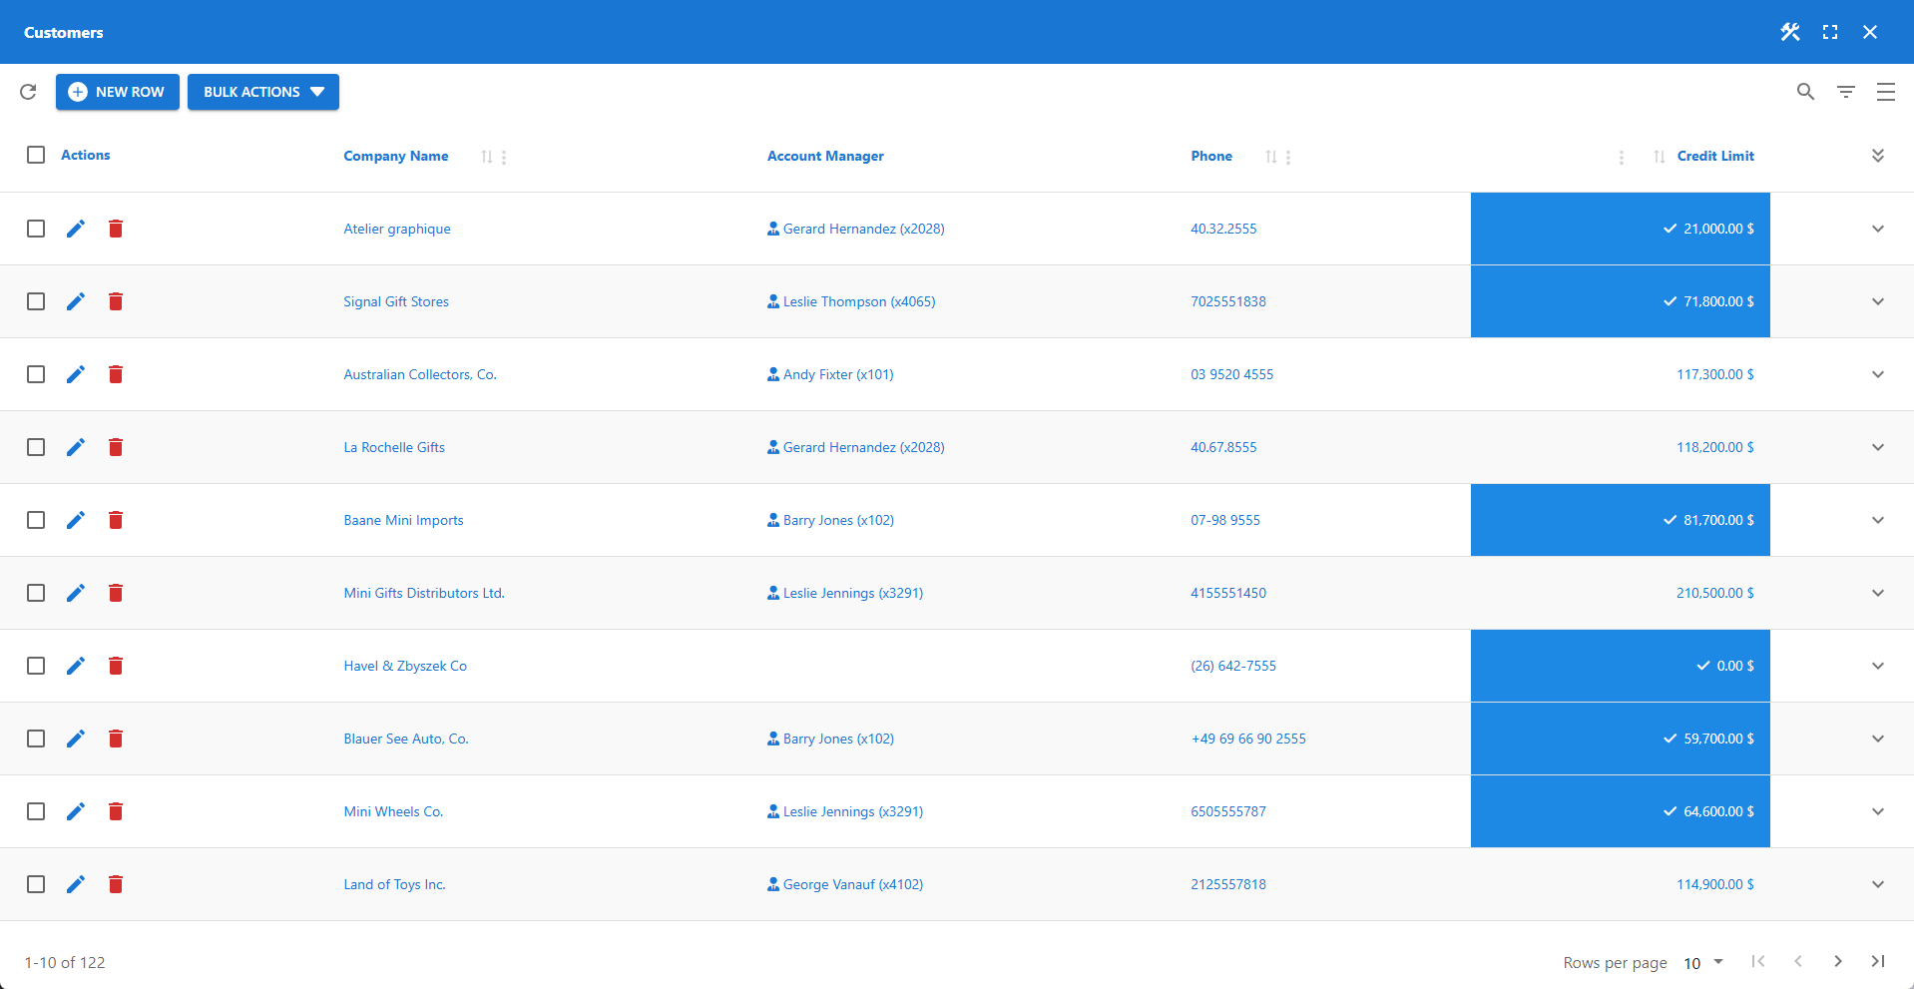
Task: Open the Rows per page selector
Action: pyautogui.click(x=1700, y=962)
